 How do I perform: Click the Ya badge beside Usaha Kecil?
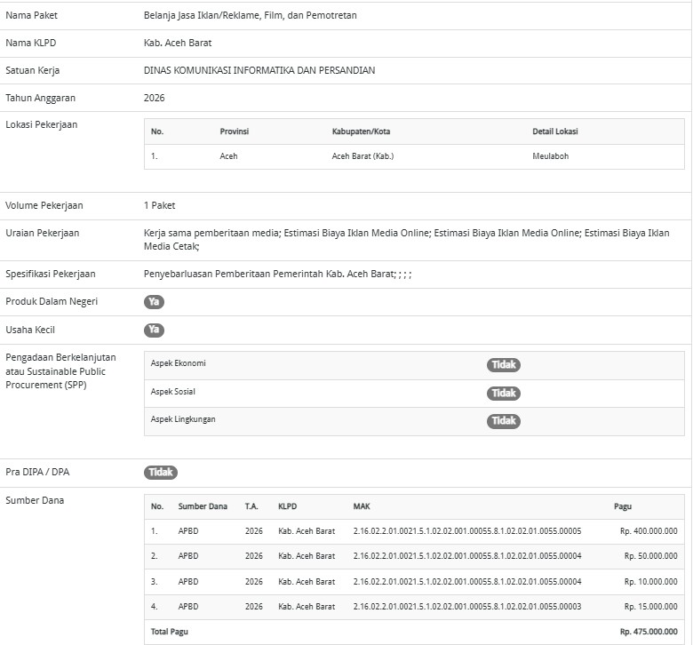coord(154,330)
